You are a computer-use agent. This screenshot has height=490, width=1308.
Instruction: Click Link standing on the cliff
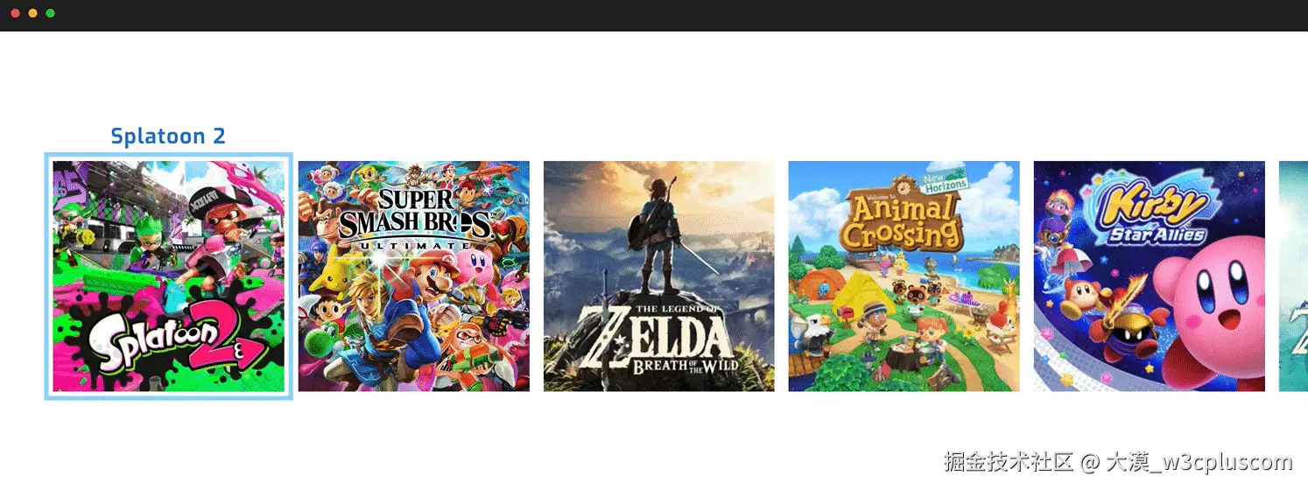(x=658, y=234)
